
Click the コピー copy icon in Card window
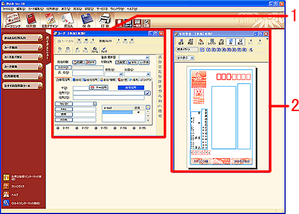pos(60,50)
